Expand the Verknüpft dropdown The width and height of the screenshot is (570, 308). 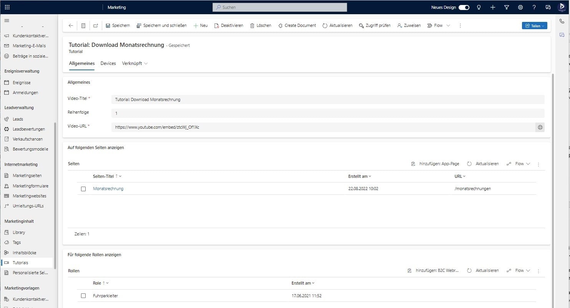(x=134, y=63)
